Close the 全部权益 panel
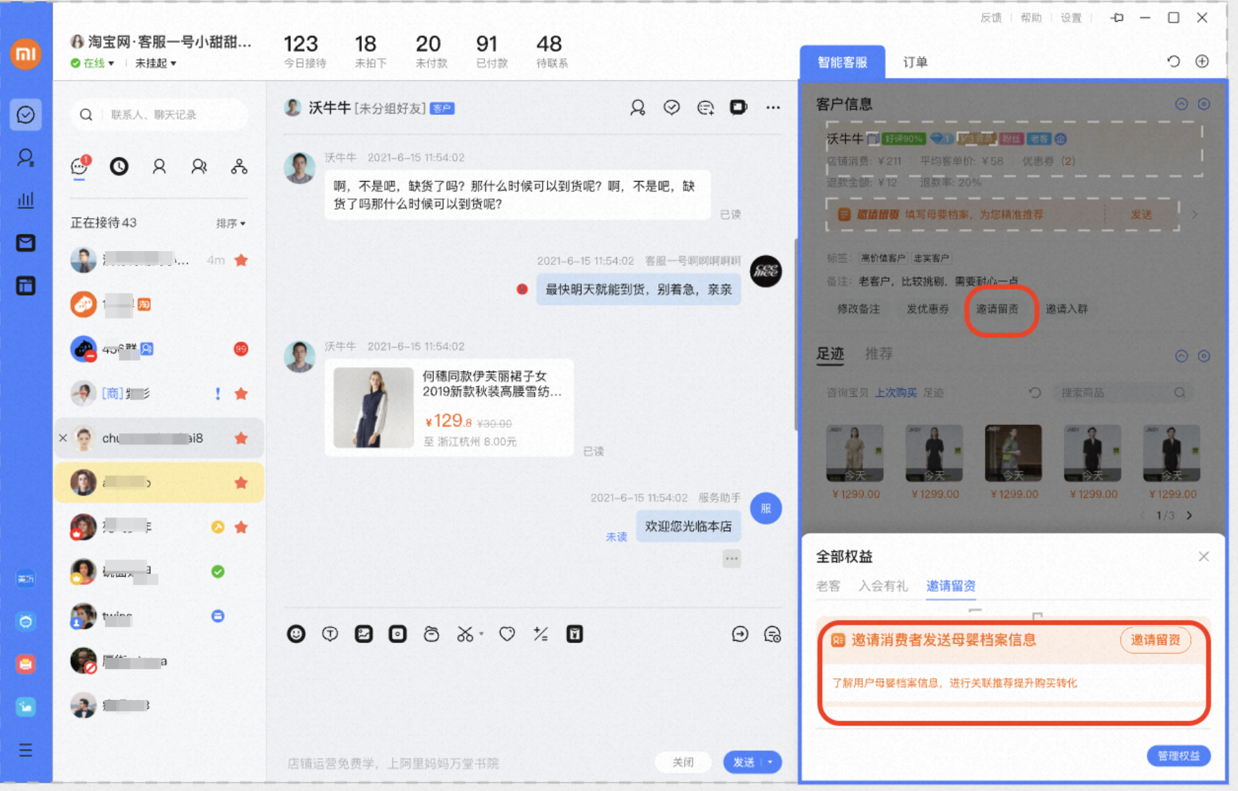This screenshot has width=1238, height=791. pos(1204,556)
